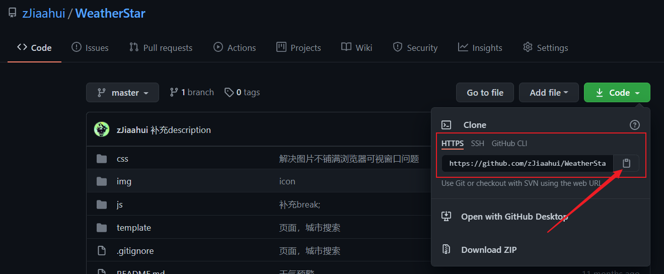The width and height of the screenshot is (664, 274).
Task: Click the Actions tab play icon
Action: 218,47
